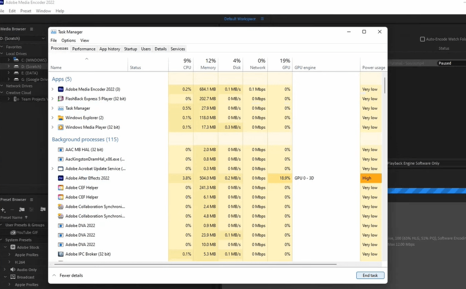Click the Audio Only speaker icon
Image resolution: width=466 pixels, height=289 pixels.
pos(13,269)
